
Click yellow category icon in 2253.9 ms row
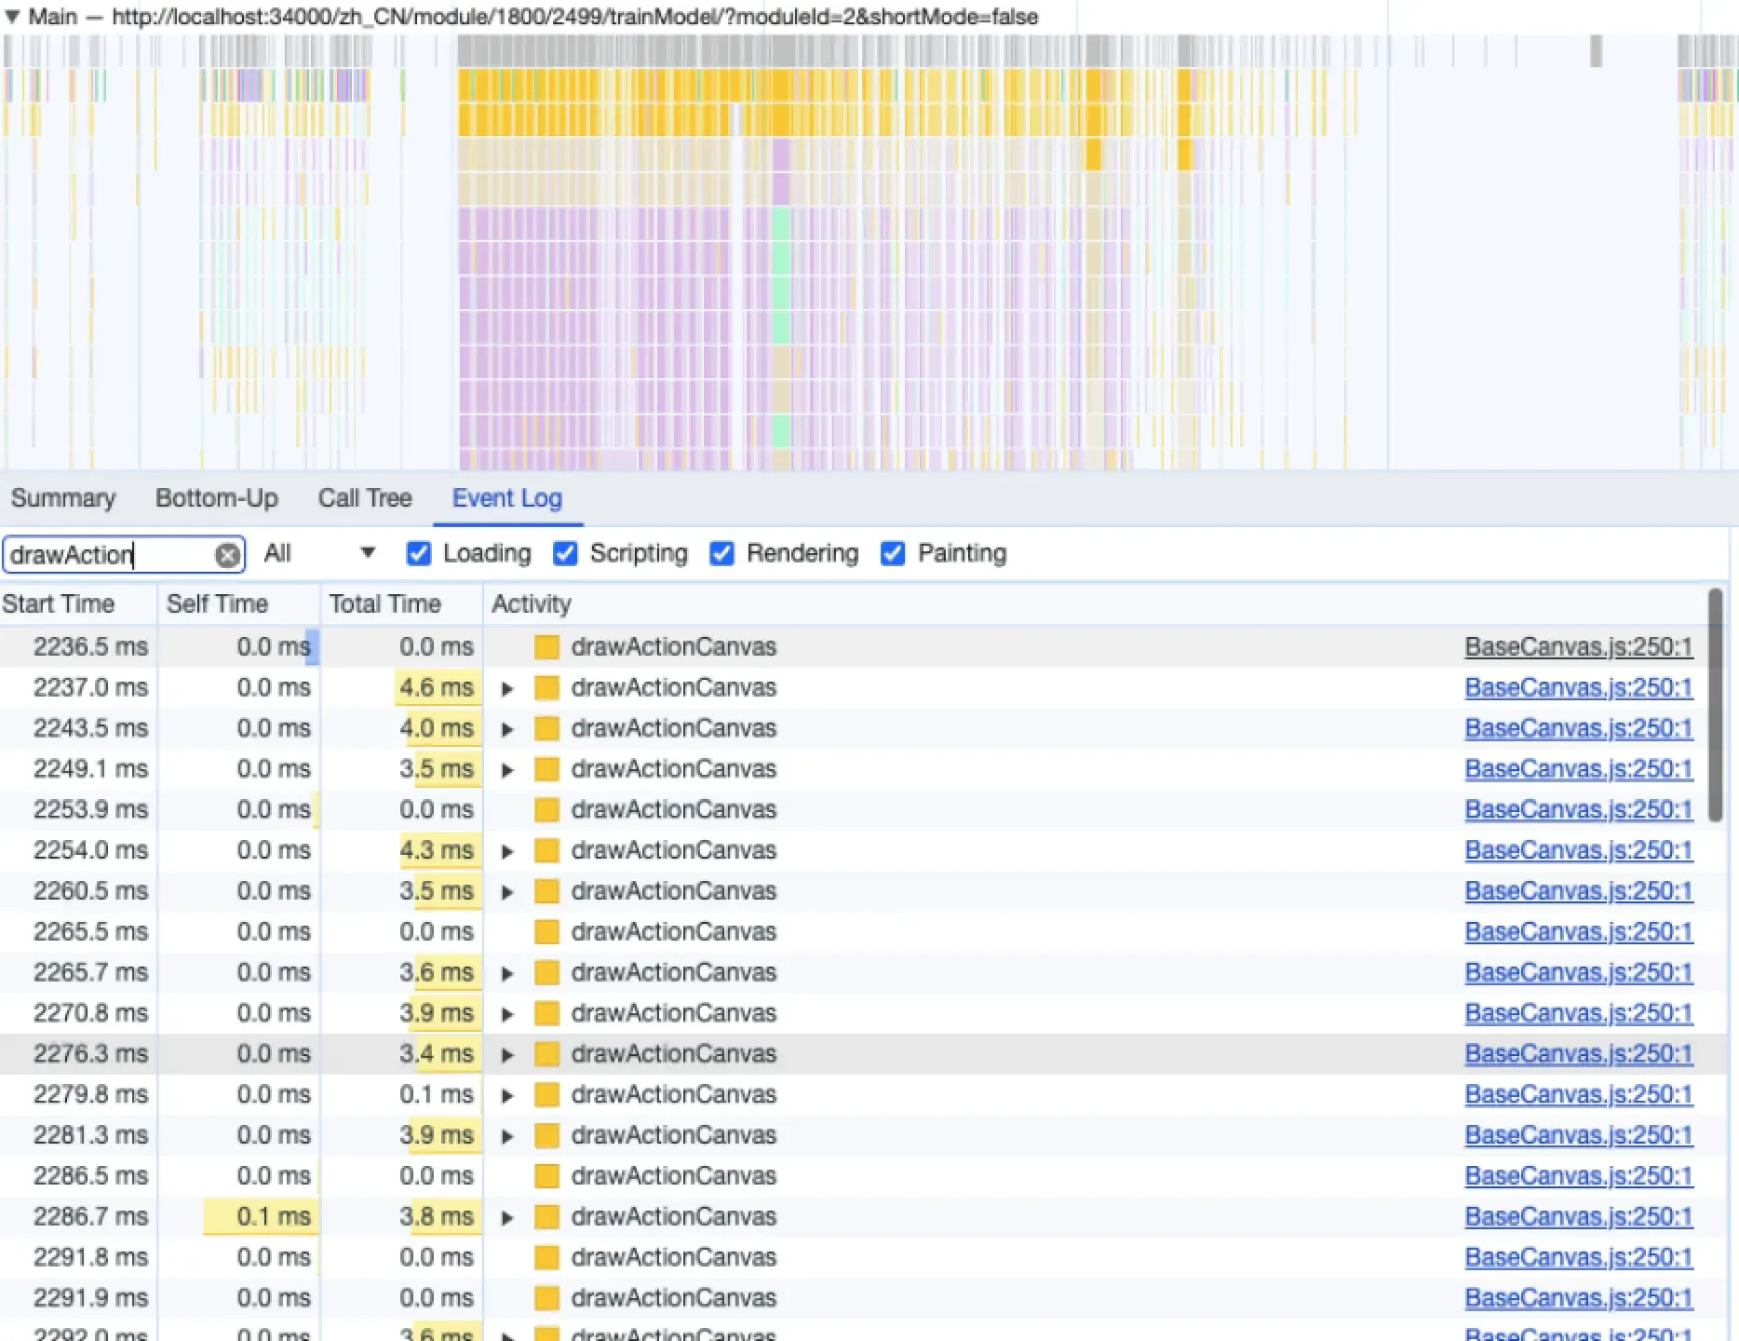546,810
